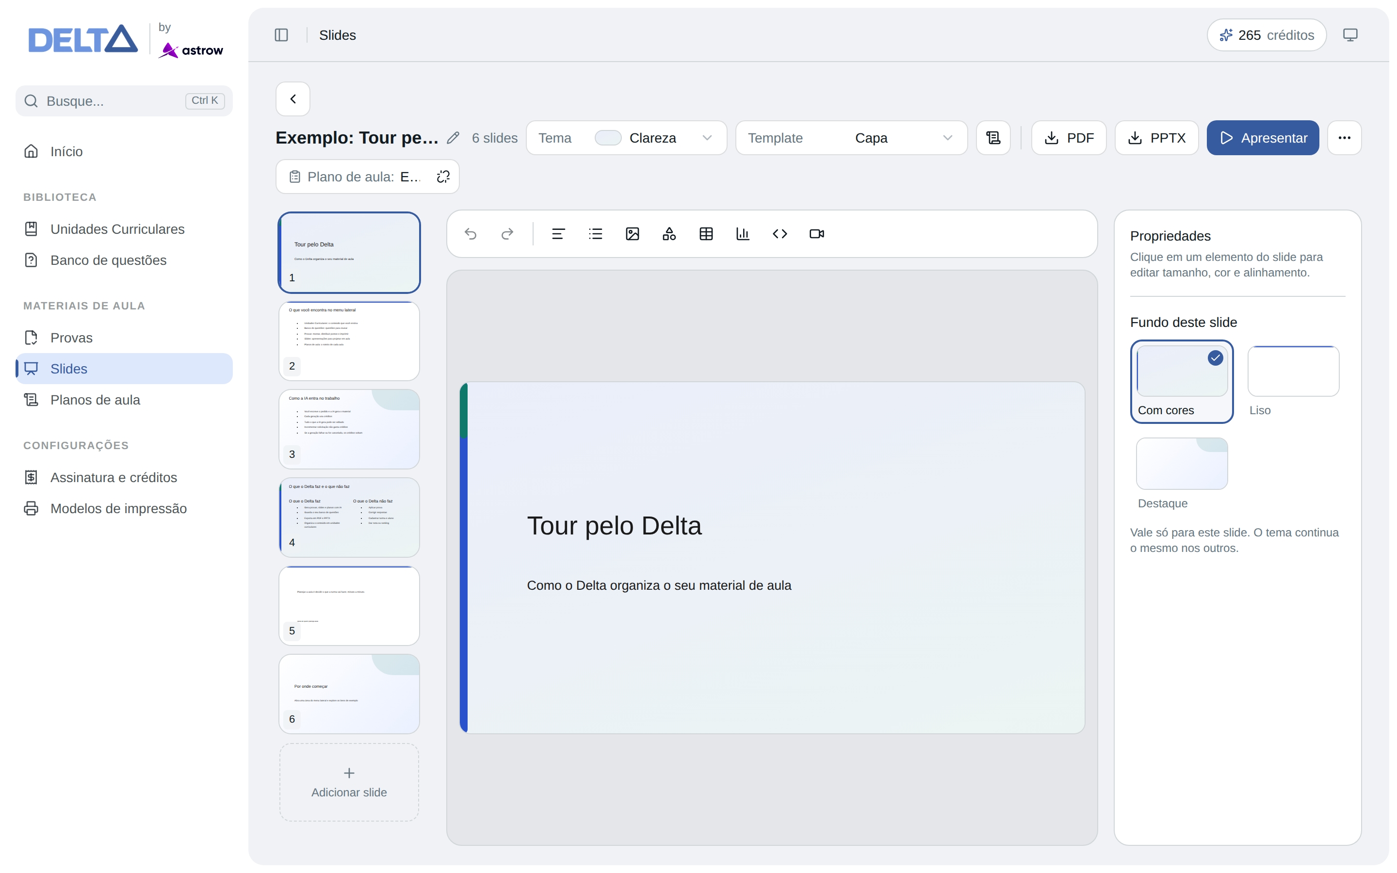Open Unidades Curriculares in the sidebar
The width and height of the screenshot is (1397, 873).
[124, 229]
